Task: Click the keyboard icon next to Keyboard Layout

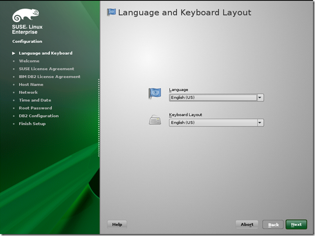Action: [155, 120]
